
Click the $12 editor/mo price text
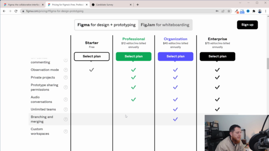click(x=134, y=45)
